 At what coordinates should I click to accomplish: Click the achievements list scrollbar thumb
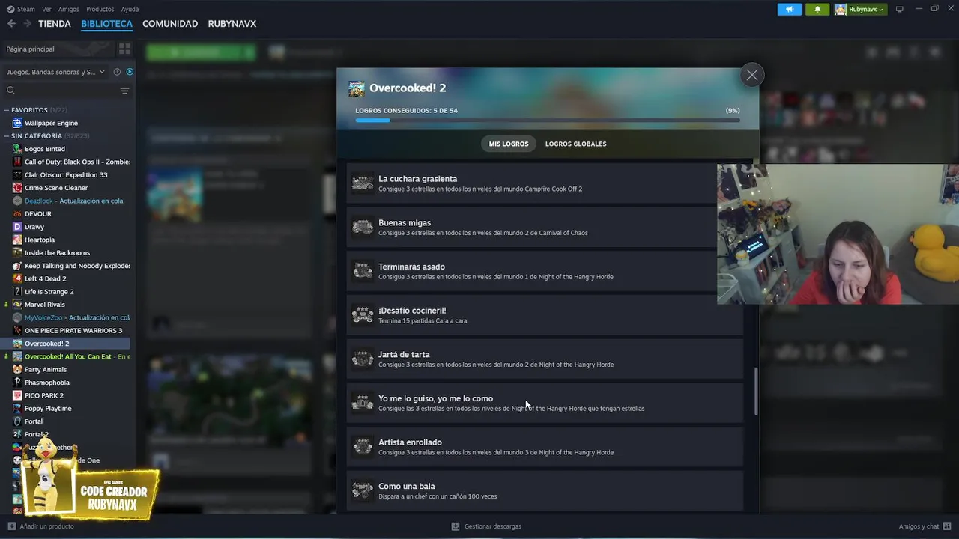click(755, 392)
